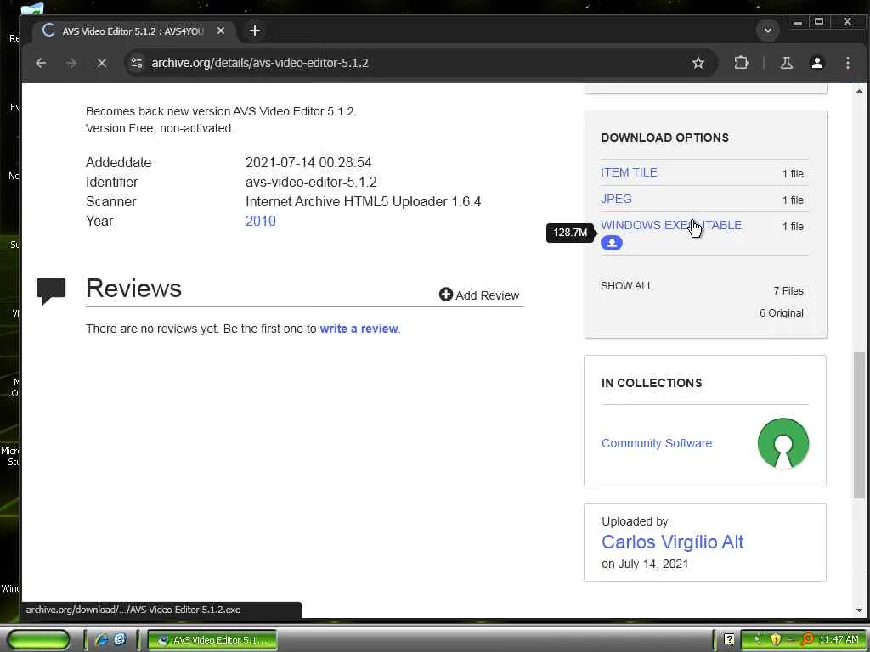The height and width of the screenshot is (652, 870).
Task: Open uploader Carlos Virgílio Alt profile
Action: click(x=673, y=542)
